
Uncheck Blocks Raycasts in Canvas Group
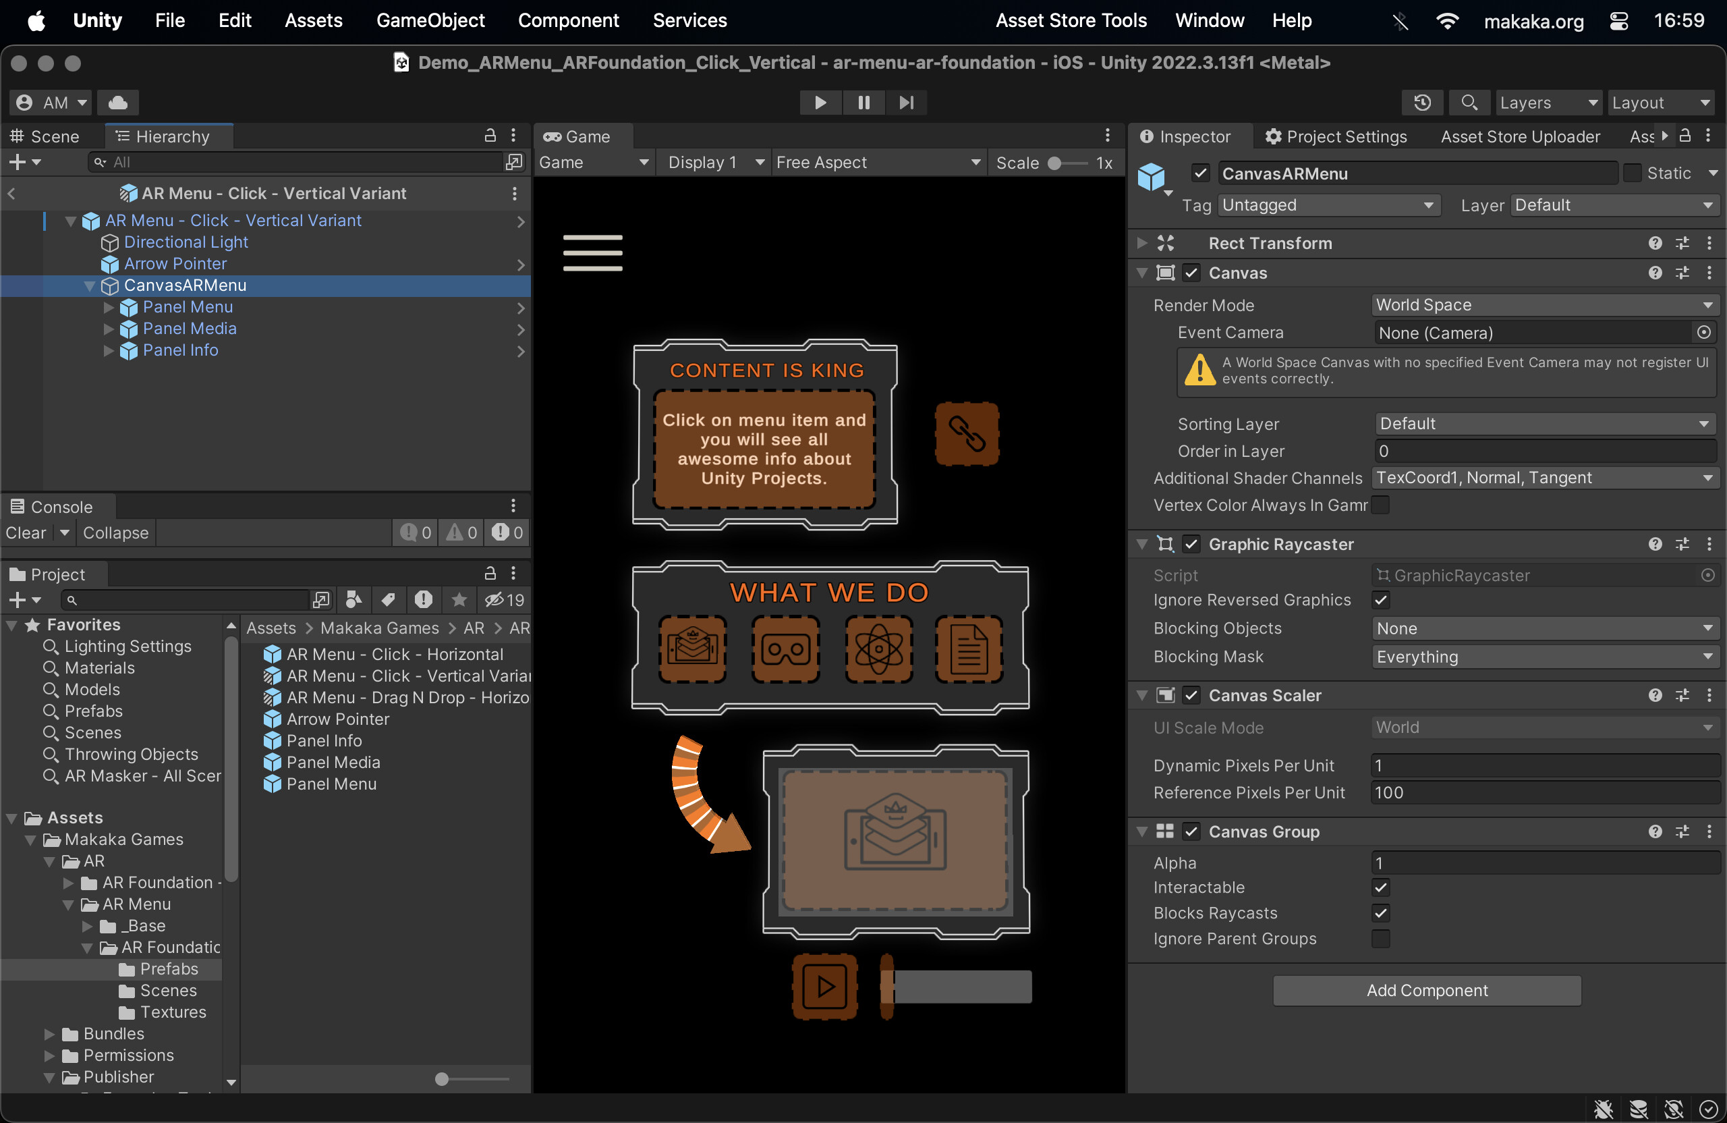(x=1381, y=913)
